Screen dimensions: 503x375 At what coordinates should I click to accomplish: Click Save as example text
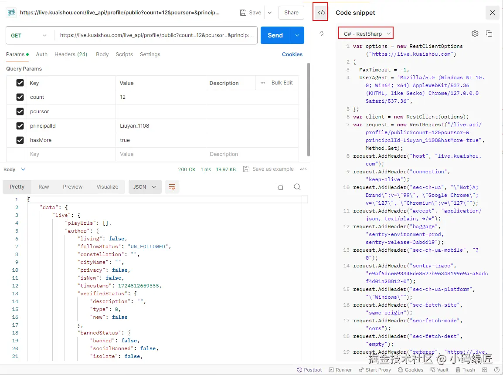[x=273, y=169]
